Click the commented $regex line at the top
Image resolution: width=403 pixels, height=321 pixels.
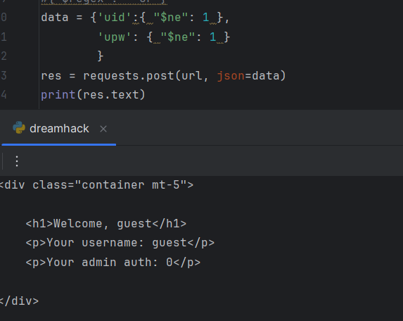pyautogui.click(x=104, y=2)
